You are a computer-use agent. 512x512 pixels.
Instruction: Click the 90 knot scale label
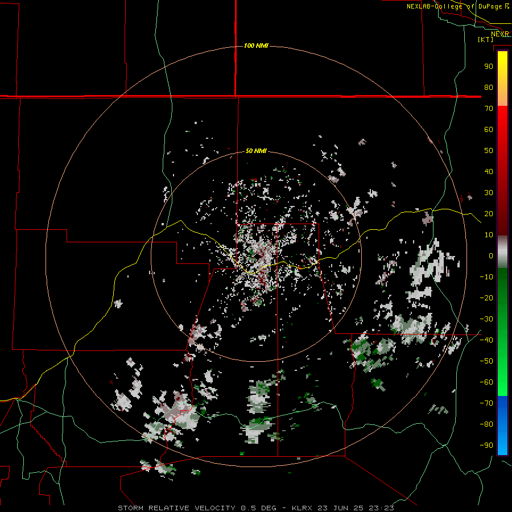point(489,67)
